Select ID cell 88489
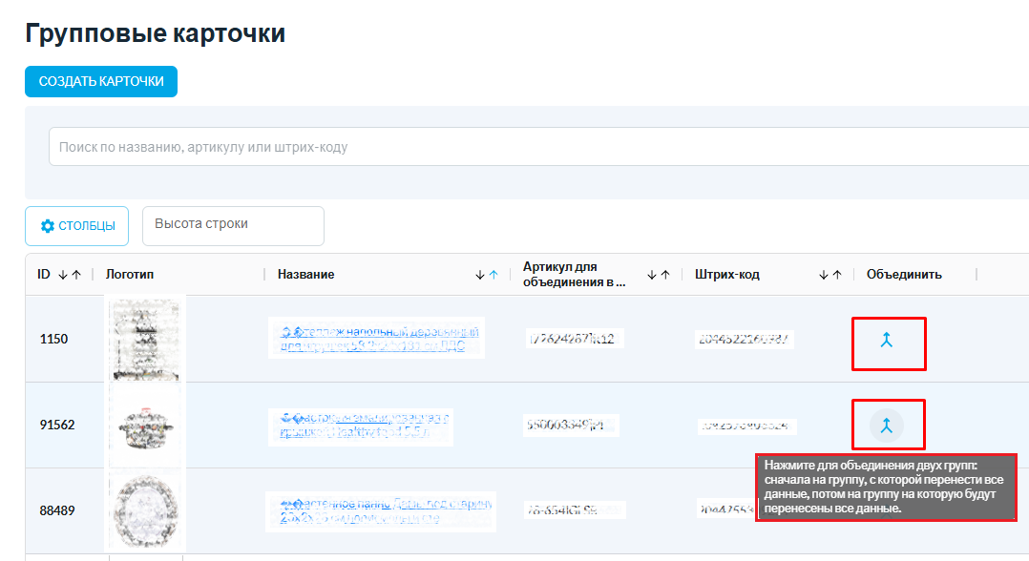Viewport: 1029px width, 561px height. click(x=57, y=510)
